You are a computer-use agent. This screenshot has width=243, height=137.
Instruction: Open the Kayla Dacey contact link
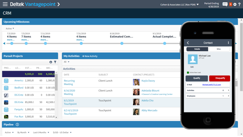pyautogui.click(x=148, y=81)
